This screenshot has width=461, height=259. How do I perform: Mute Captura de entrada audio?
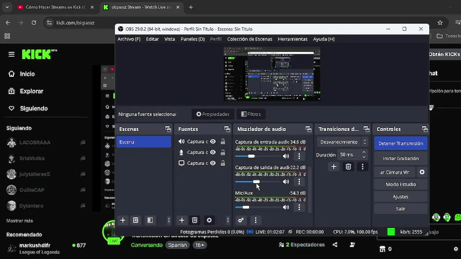point(286,156)
